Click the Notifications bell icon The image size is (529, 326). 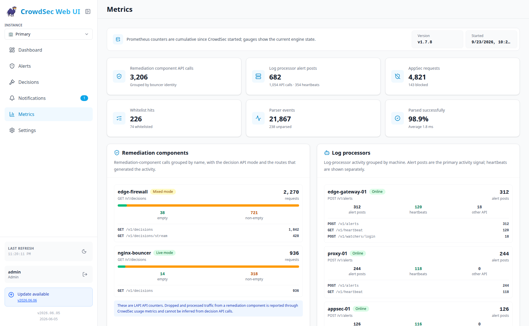coord(12,98)
